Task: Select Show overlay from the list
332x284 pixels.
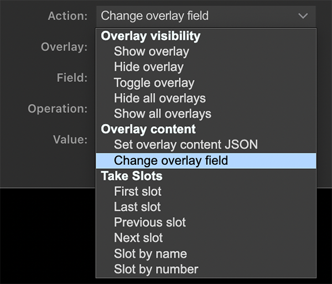Action: 151,51
